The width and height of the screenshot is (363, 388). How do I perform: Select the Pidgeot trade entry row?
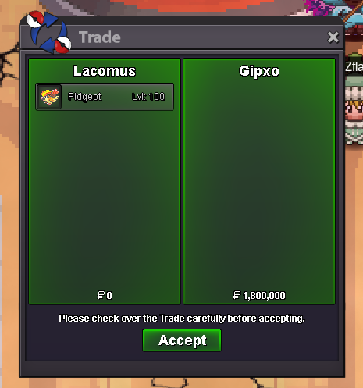pos(105,97)
